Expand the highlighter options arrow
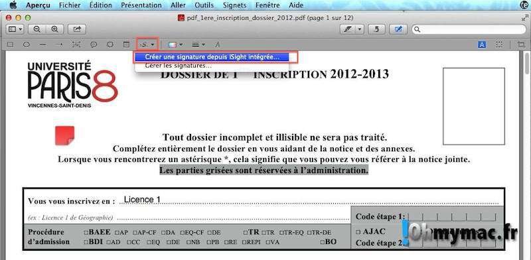This screenshot has width=531, height=260. coord(359,29)
